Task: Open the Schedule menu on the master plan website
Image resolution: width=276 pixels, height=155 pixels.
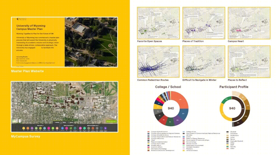Action: pos(86,19)
